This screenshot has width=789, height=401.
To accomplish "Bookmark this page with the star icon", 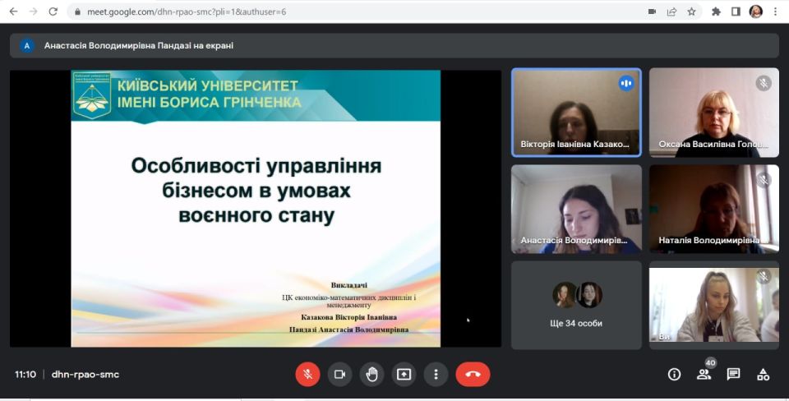I will click(691, 12).
